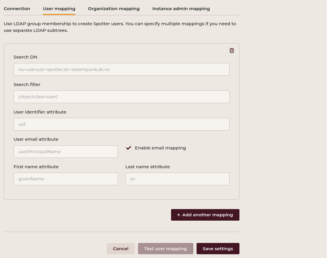Image resolution: width=327 pixels, height=258 pixels.
Task: Click the User identifier attribute field
Action: [x=121, y=124]
